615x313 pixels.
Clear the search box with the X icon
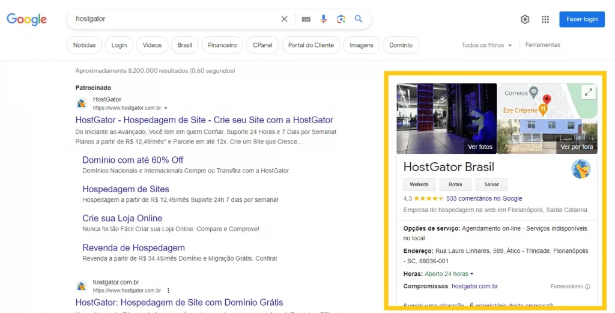tap(284, 19)
